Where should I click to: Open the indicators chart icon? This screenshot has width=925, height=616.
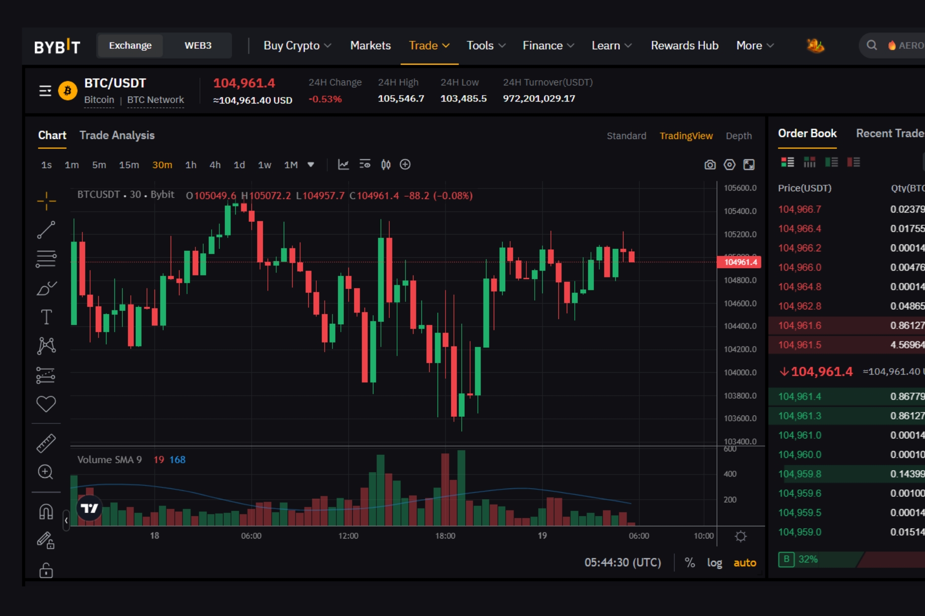point(343,165)
